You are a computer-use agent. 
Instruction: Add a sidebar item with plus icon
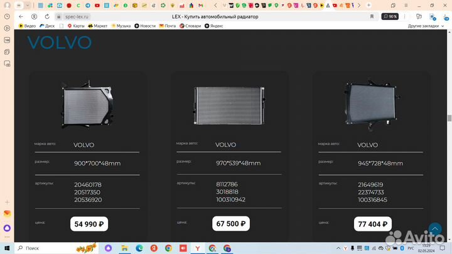coord(7,202)
